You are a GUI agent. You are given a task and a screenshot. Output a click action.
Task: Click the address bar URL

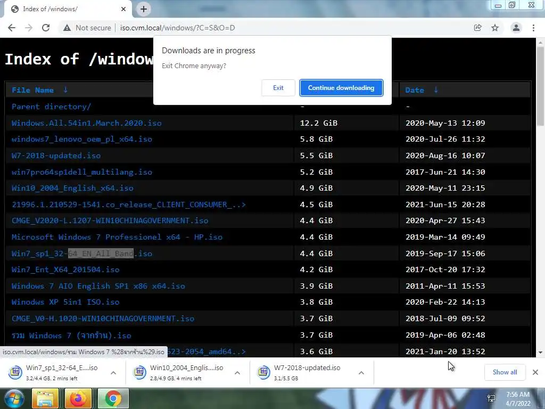177,28
